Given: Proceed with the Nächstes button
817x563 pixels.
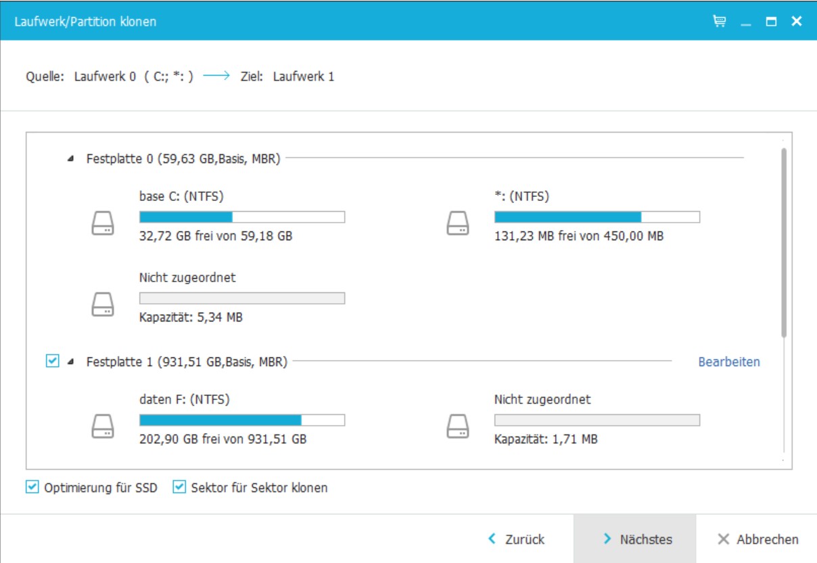Looking at the screenshot, I should (636, 539).
